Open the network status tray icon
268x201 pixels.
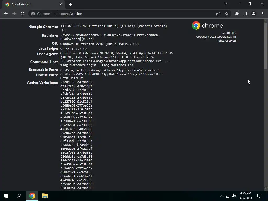[228, 196]
